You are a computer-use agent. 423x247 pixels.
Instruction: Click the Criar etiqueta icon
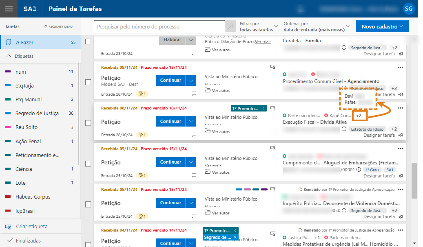[x=8, y=227]
